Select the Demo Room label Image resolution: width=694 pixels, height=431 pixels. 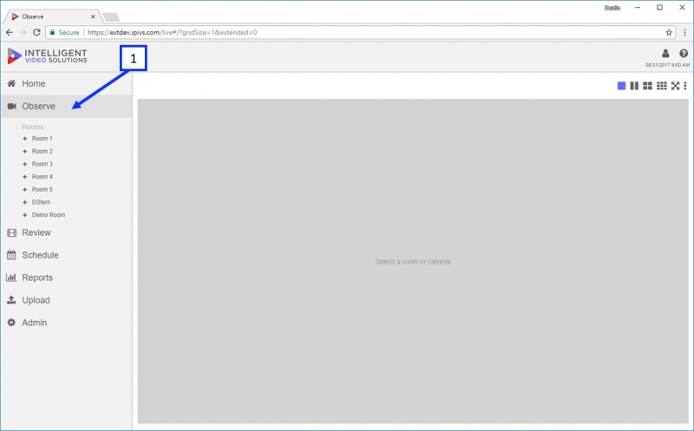tap(49, 215)
